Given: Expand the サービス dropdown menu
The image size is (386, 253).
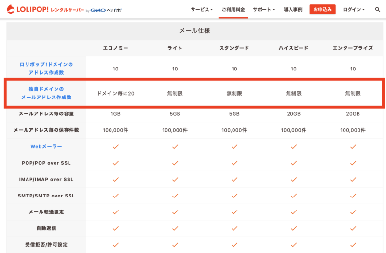Looking at the screenshot, I should (202, 10).
